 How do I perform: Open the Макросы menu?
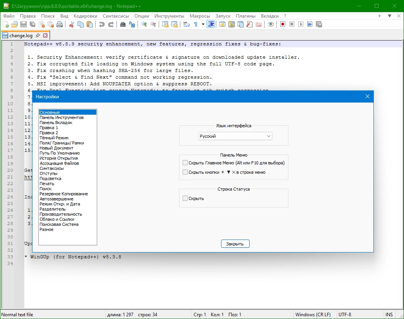(200, 16)
